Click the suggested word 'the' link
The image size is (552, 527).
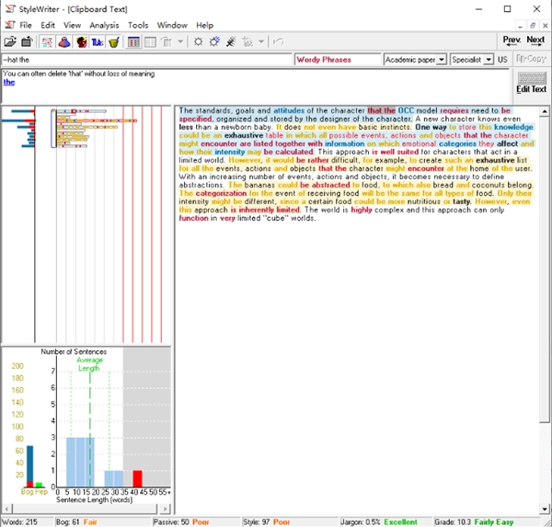8,82
